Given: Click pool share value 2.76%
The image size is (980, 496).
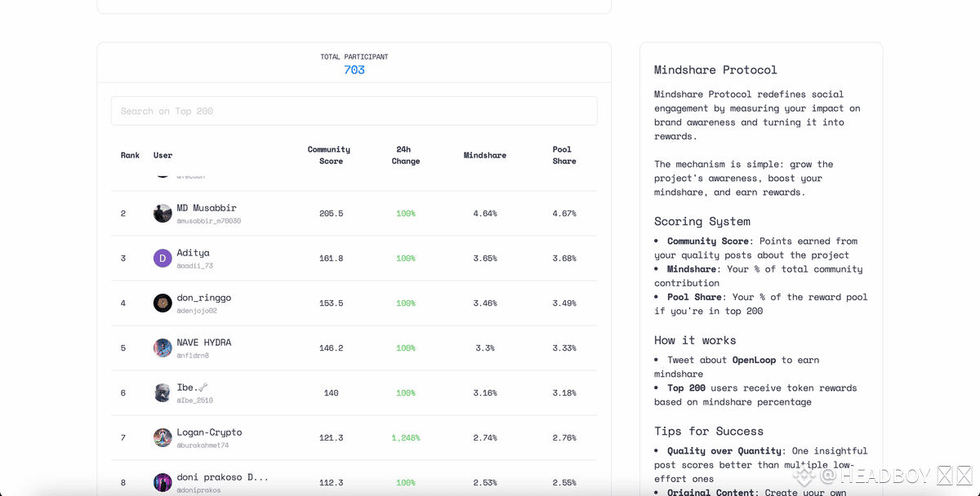Looking at the screenshot, I should tap(564, 438).
